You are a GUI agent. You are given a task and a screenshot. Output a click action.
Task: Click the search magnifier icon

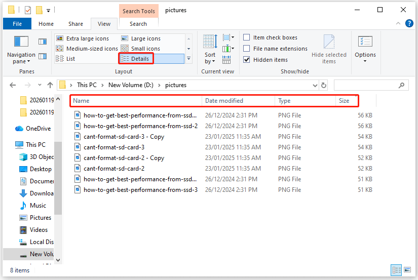click(x=401, y=85)
